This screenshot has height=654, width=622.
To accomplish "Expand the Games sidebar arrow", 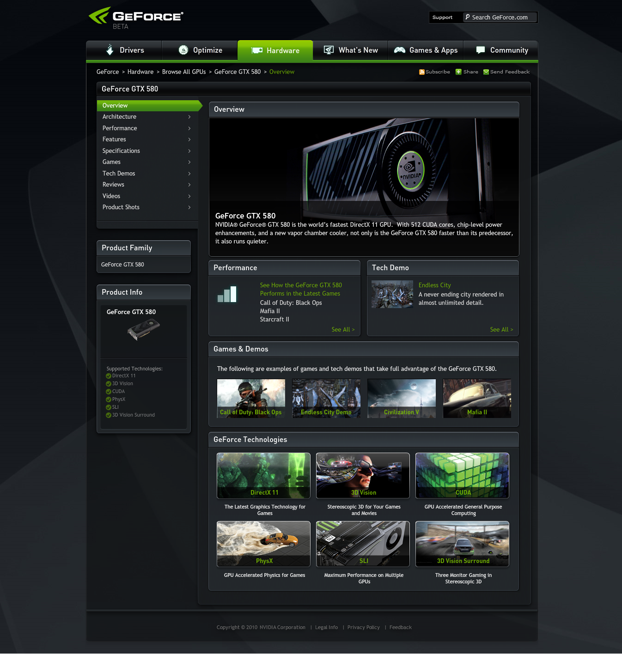I will point(189,162).
